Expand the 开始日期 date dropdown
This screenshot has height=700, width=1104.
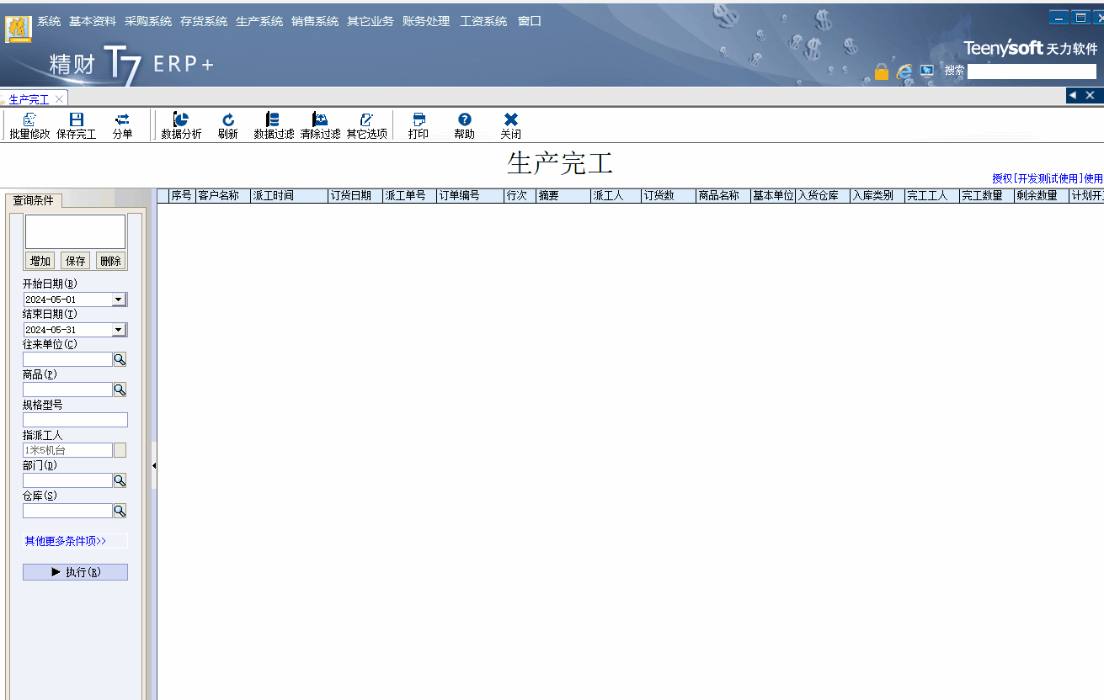pos(118,300)
